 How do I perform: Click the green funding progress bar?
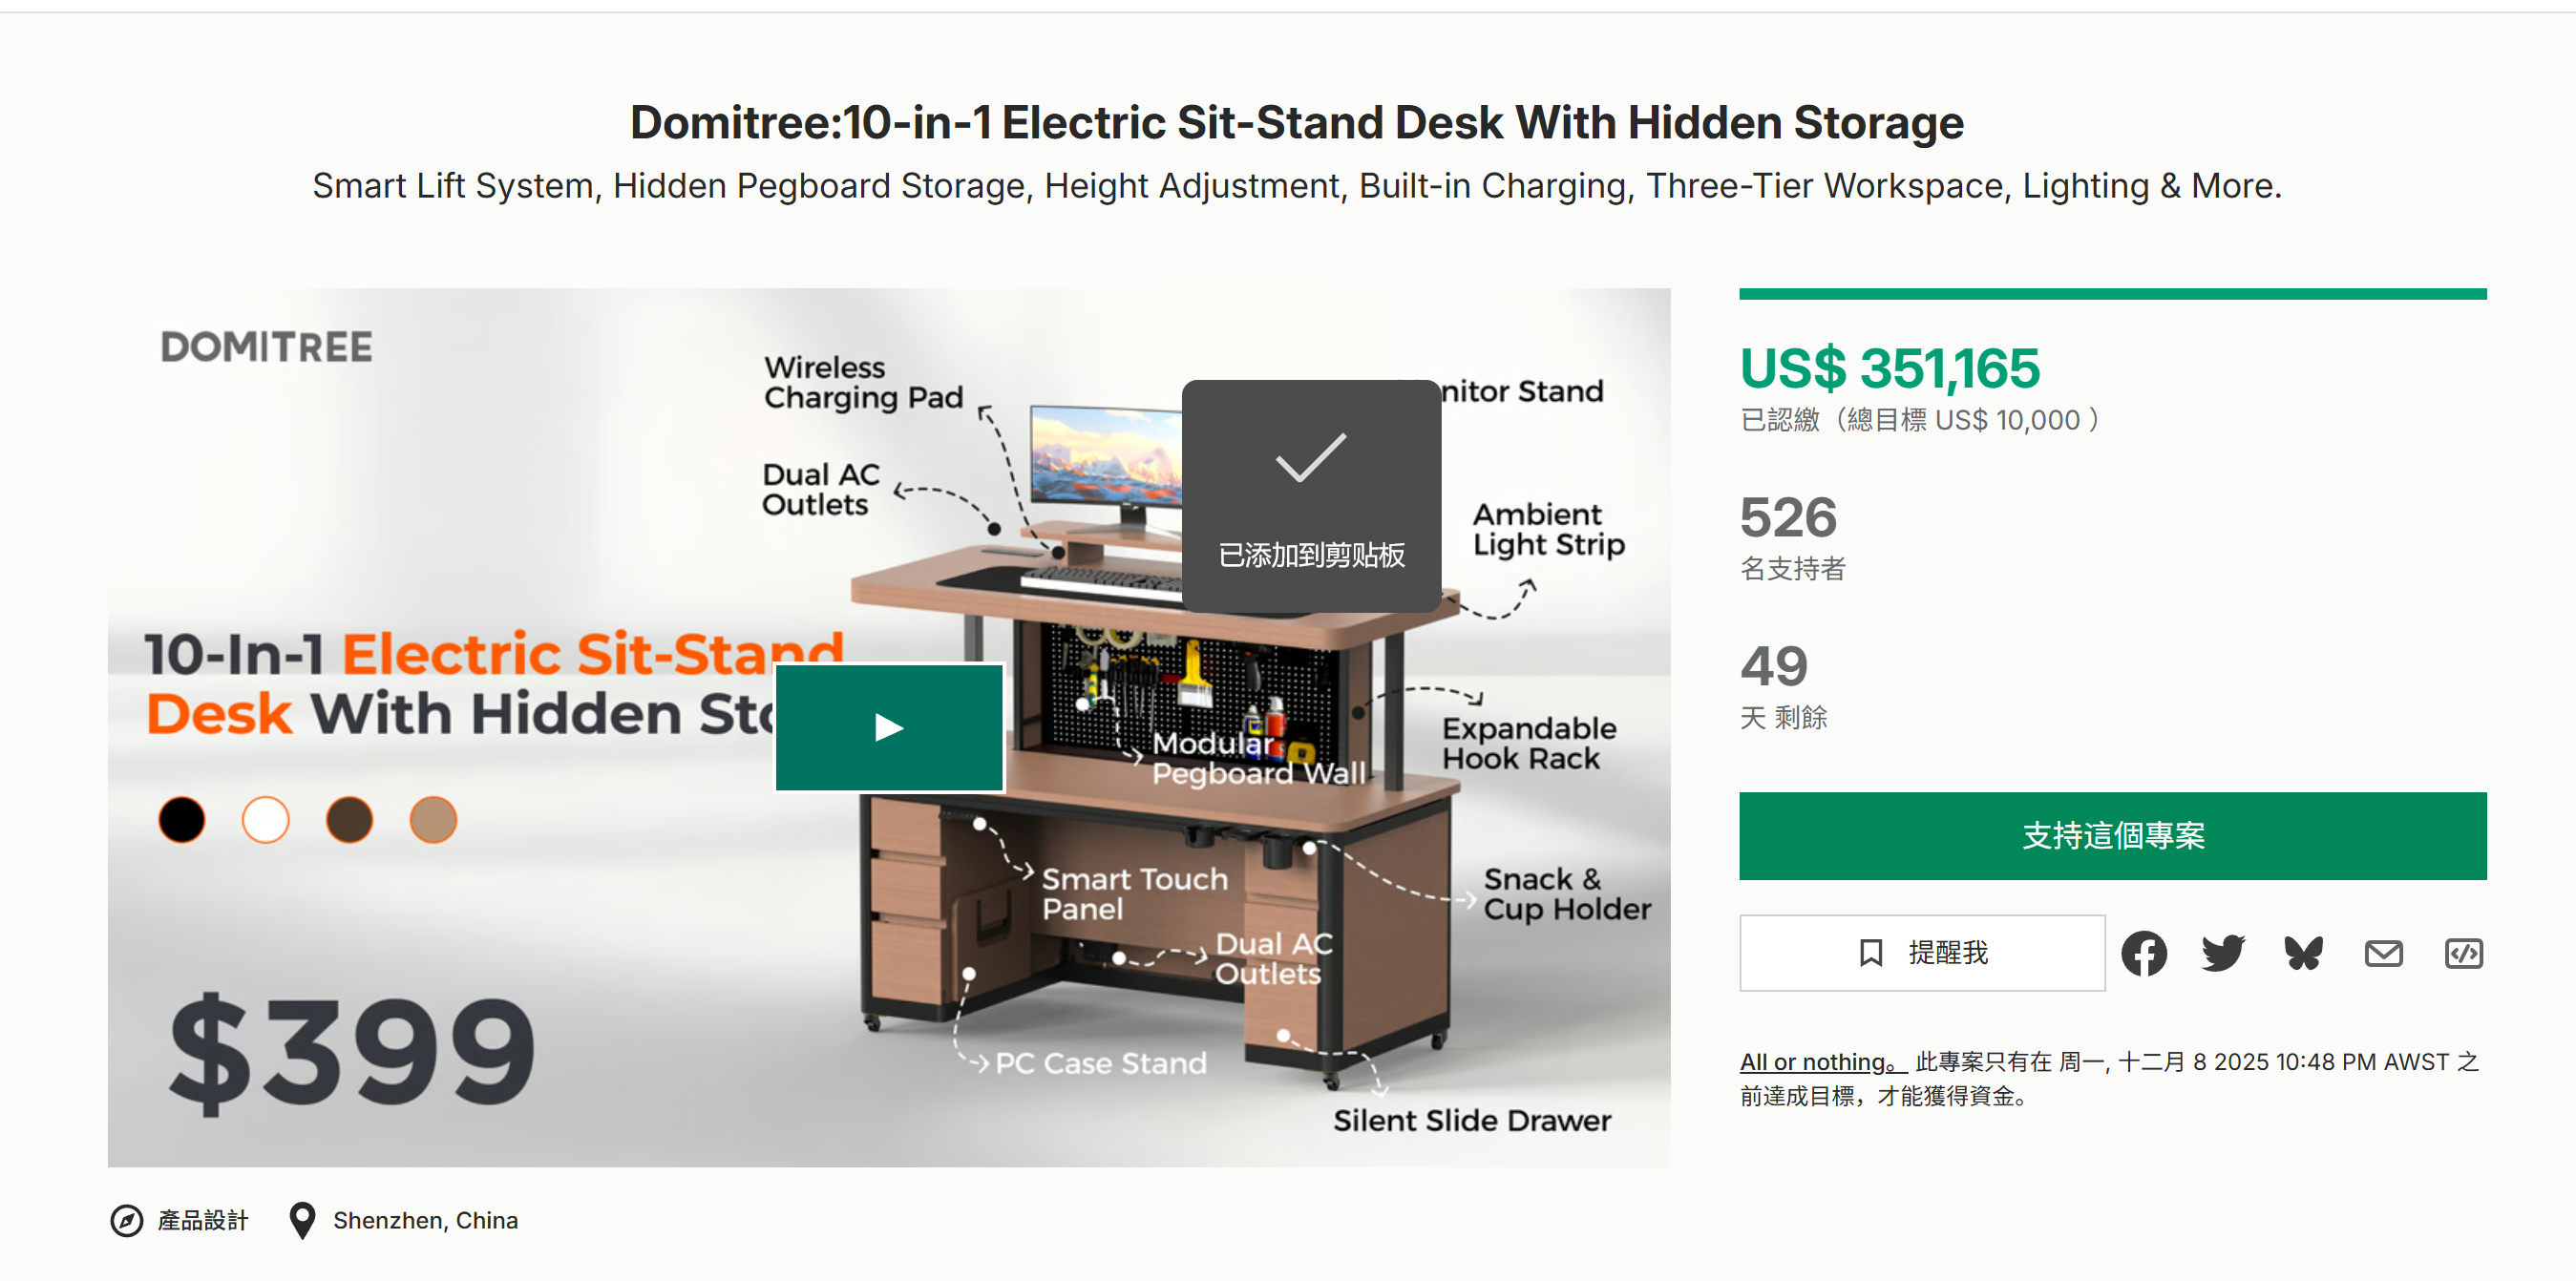coord(2112,294)
